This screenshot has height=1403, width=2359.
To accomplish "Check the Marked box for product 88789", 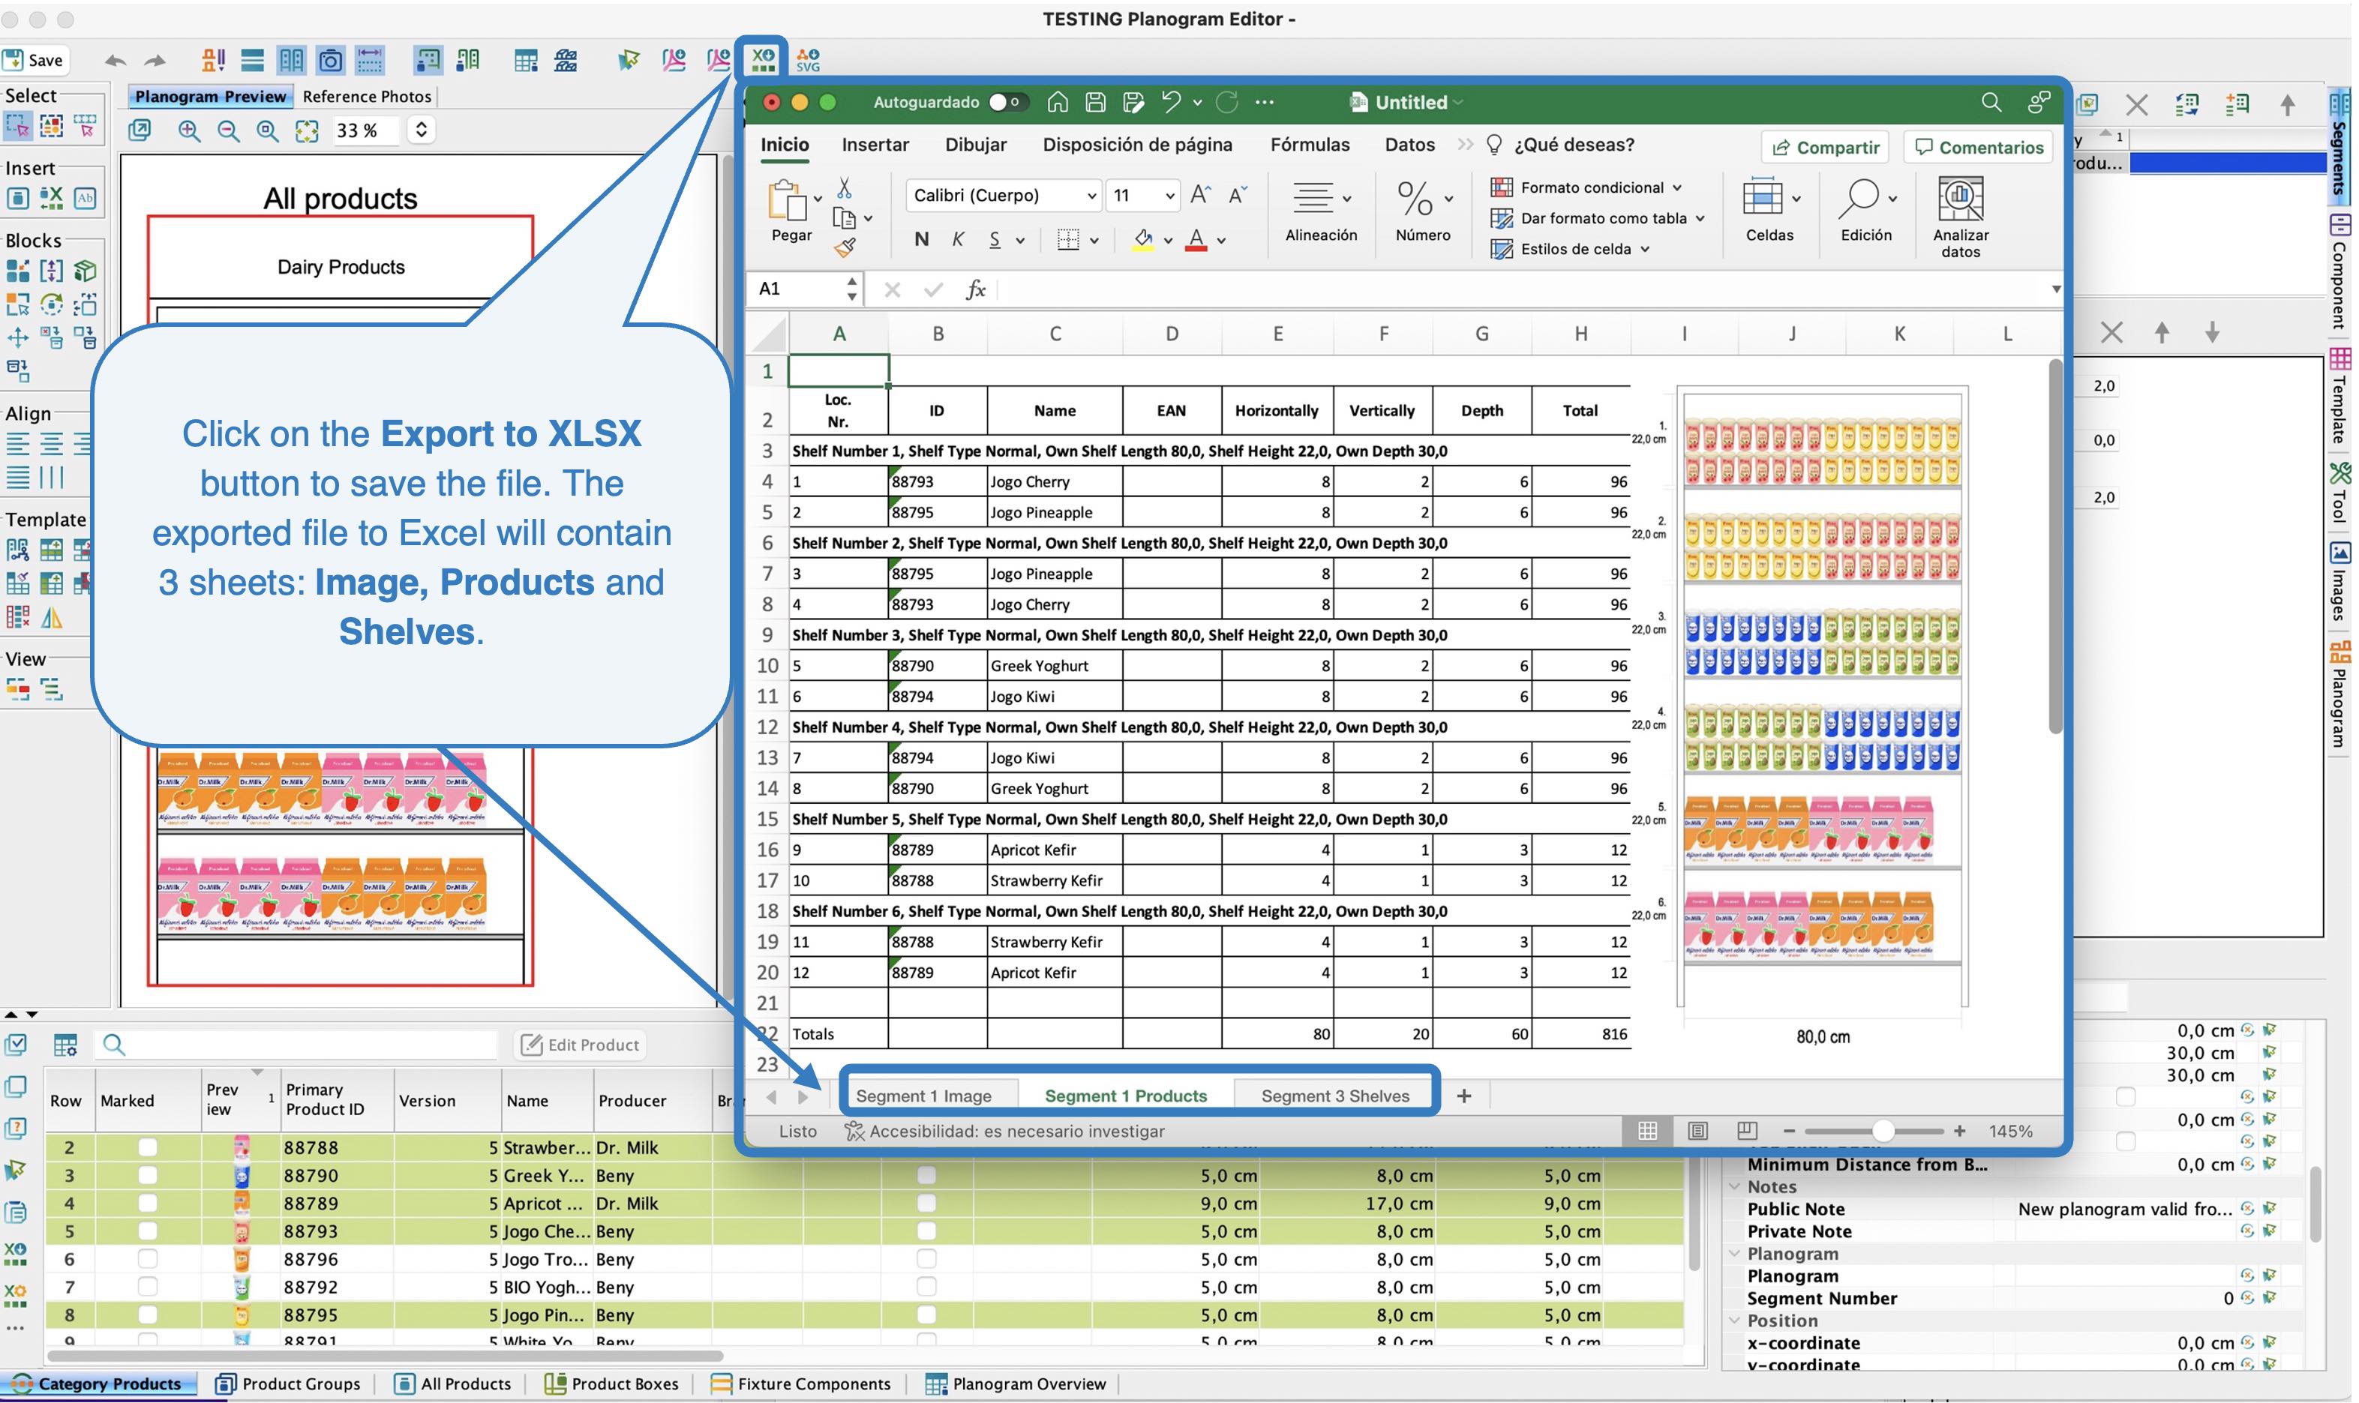I will (148, 1204).
